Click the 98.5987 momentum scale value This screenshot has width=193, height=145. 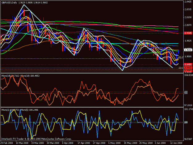pyautogui.click(x=188, y=139)
